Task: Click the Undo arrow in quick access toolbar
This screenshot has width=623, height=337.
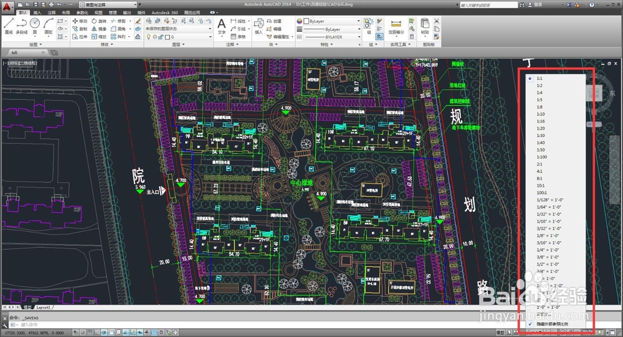Action: 59,4
